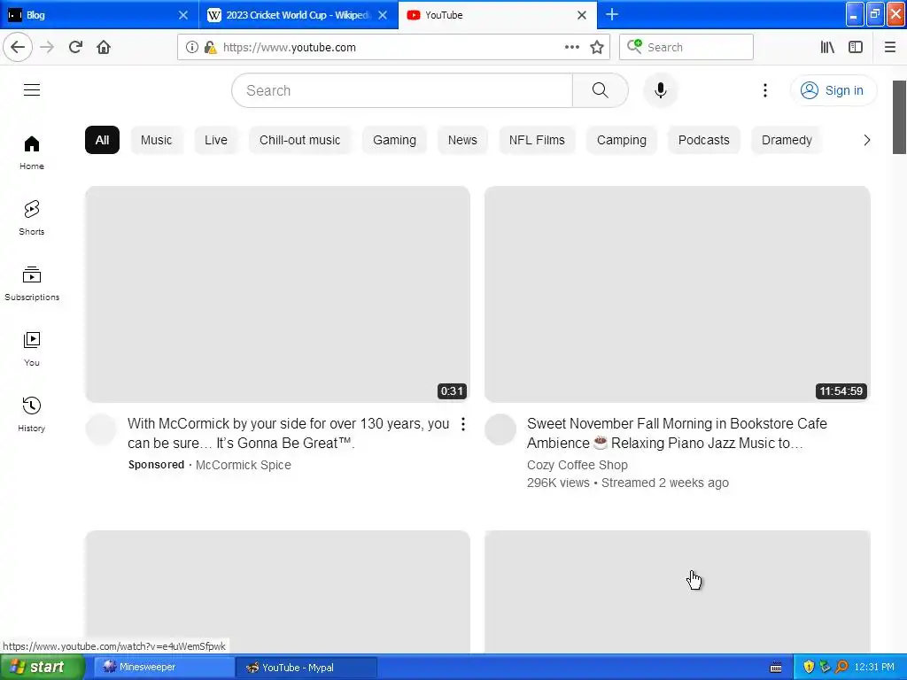The image size is (907, 680).
Task: Open YouTube settings three-dot menu
Action: coord(764,90)
